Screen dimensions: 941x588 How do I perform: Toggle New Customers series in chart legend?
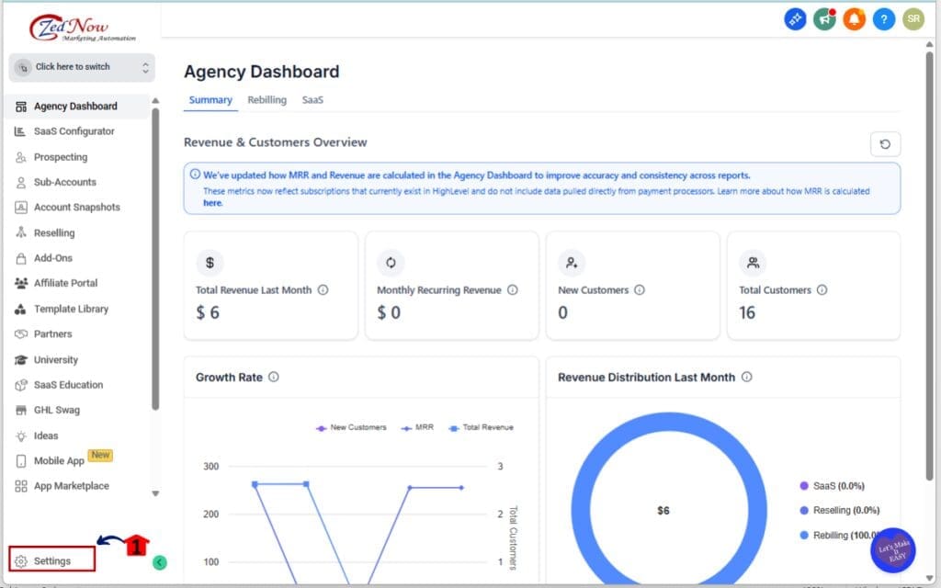coord(352,427)
